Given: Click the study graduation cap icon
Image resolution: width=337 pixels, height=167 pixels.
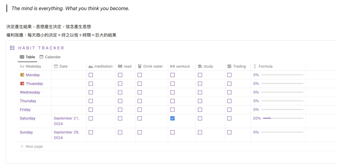Looking at the screenshot, I should click(200, 66).
